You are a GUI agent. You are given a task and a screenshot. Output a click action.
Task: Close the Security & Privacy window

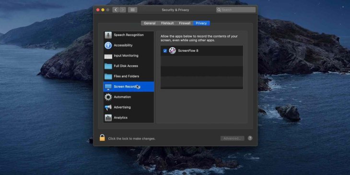[98, 10]
